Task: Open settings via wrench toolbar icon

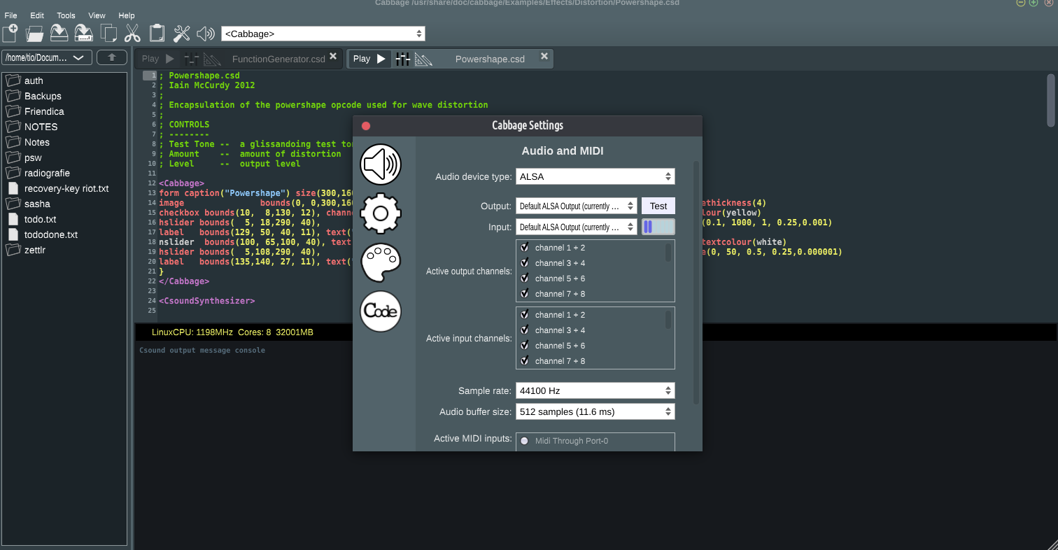Action: click(x=182, y=33)
